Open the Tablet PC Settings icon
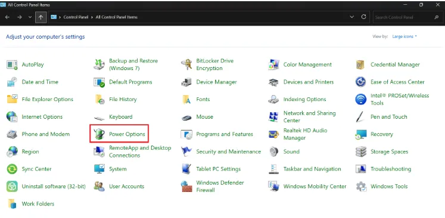Viewport: 445px width, 218px height. pyautogui.click(x=186, y=169)
